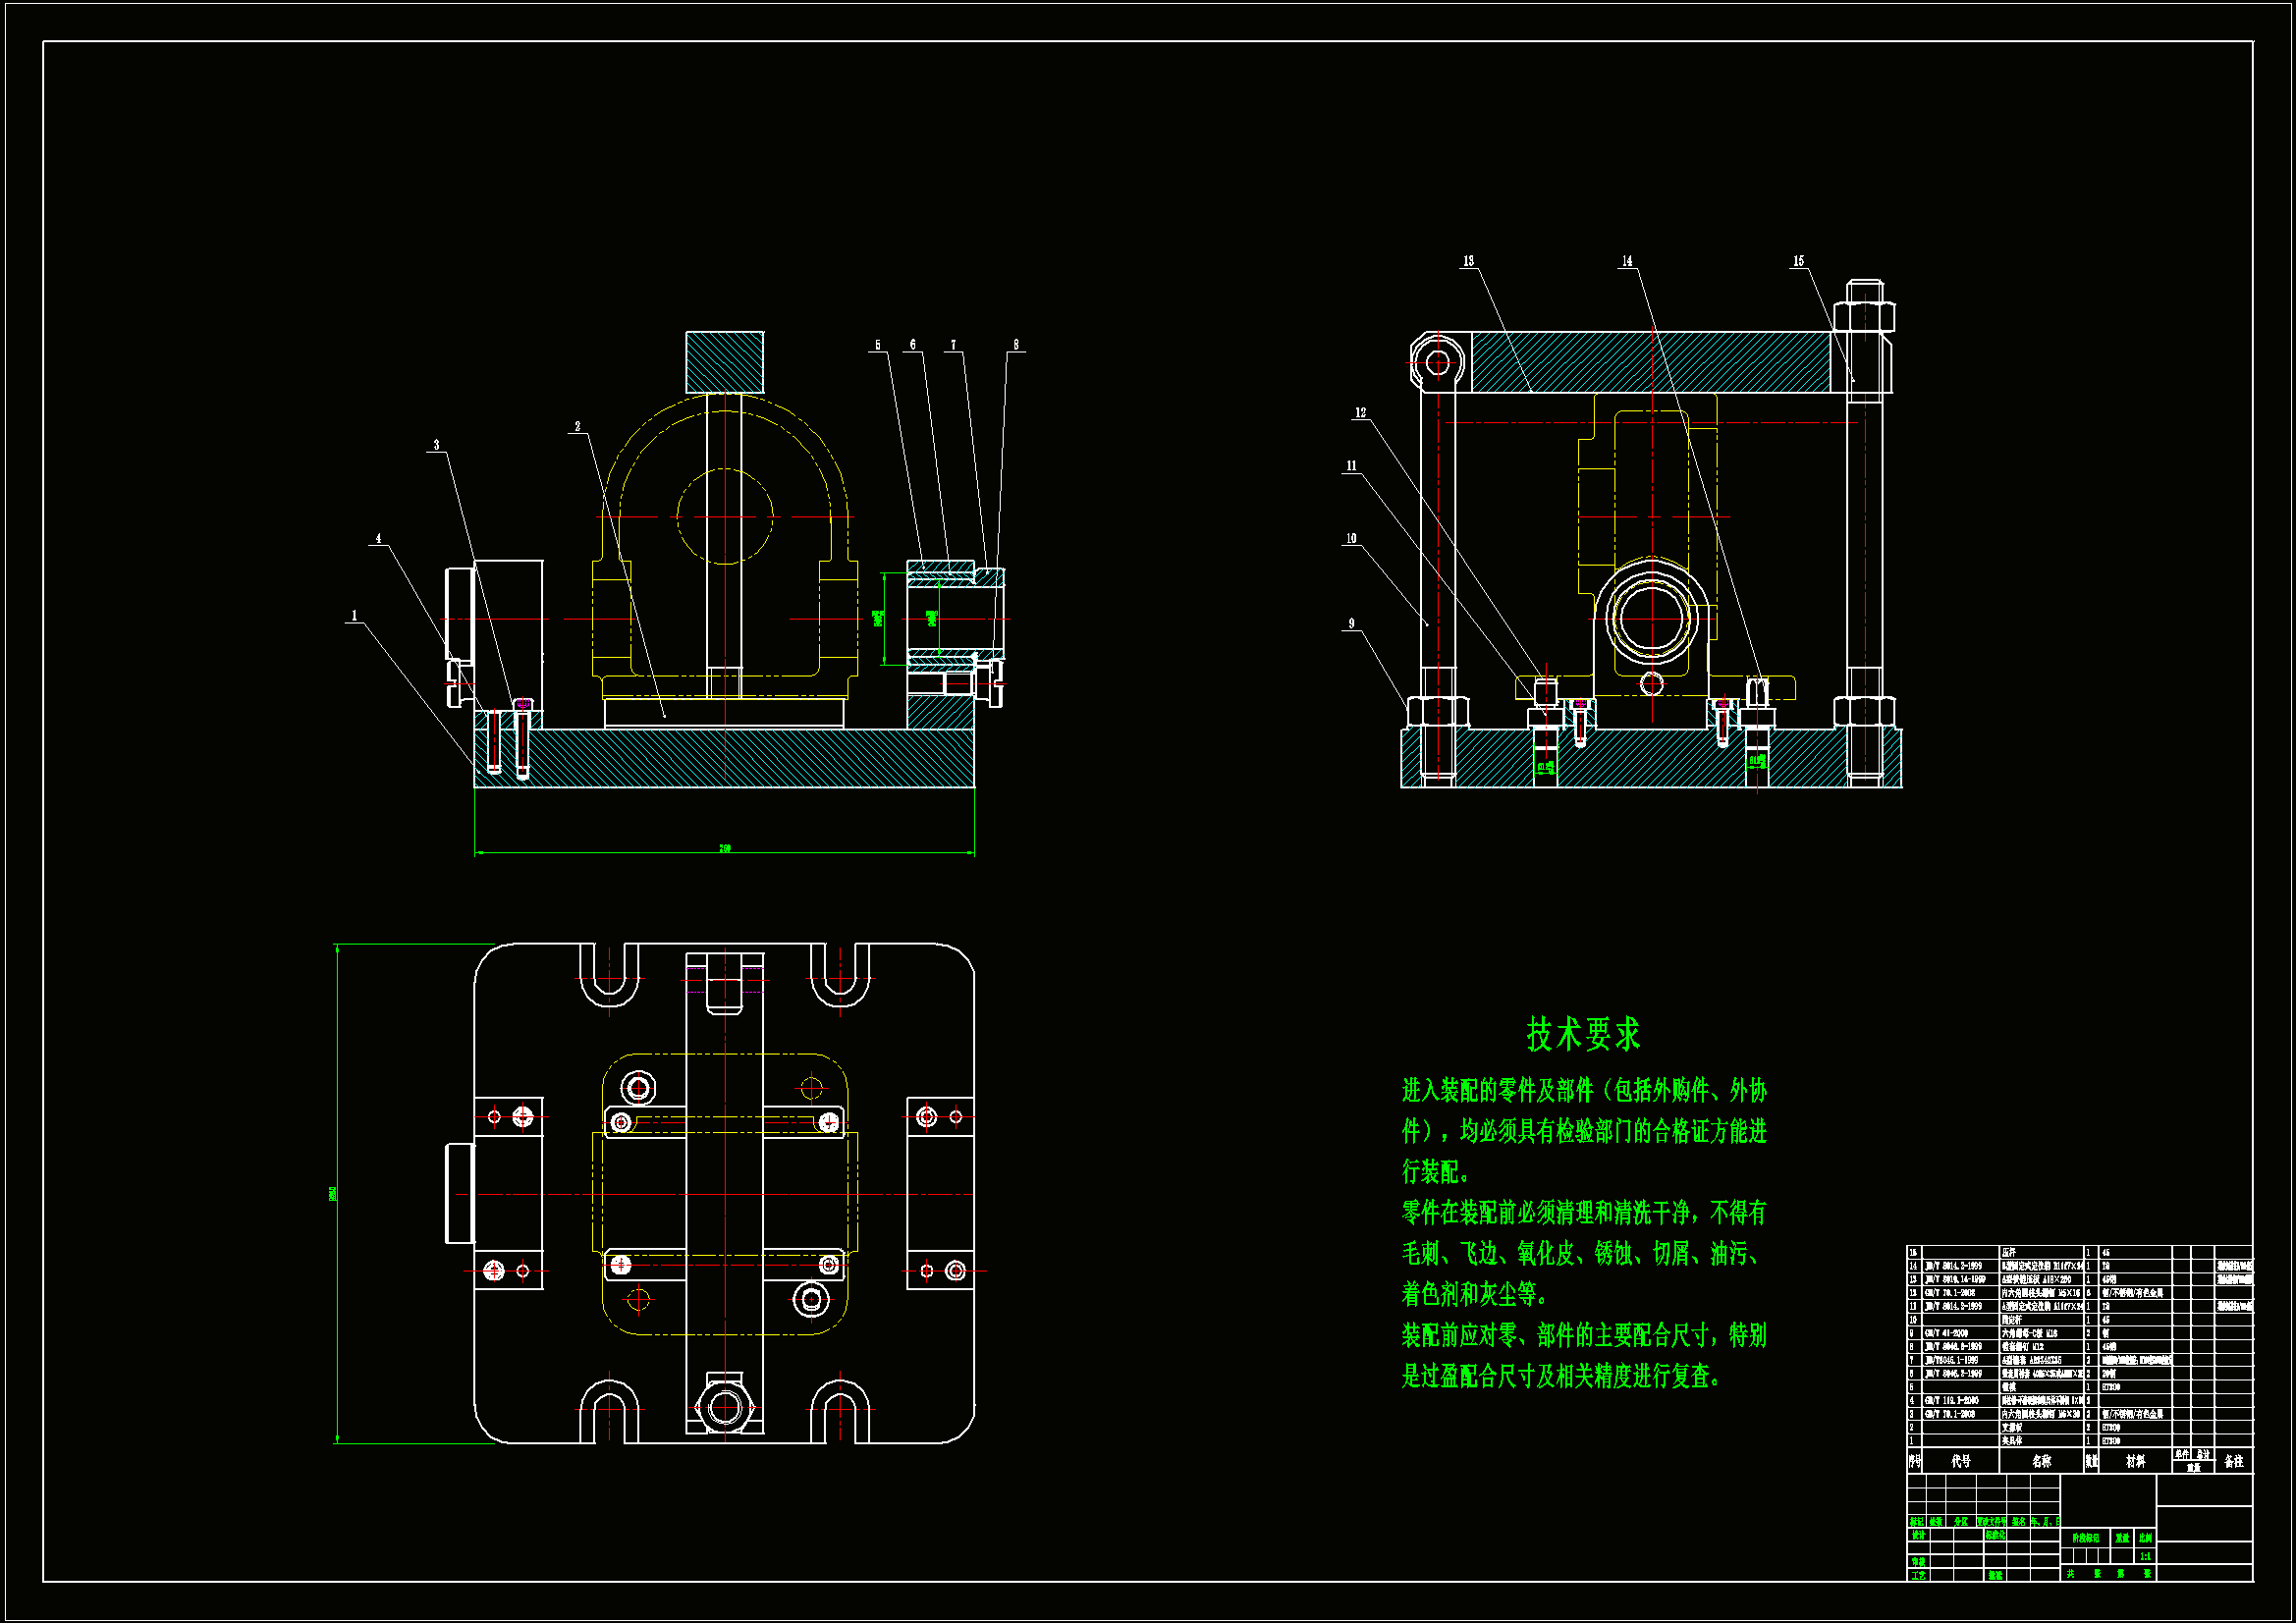
Task: Select part callout number 2 on front view
Action: [x=577, y=427]
